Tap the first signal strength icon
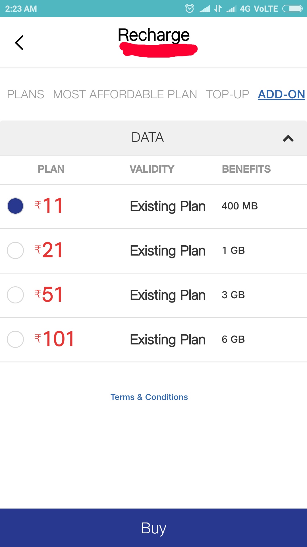Screen dimensions: 307x547 (x=205, y=9)
